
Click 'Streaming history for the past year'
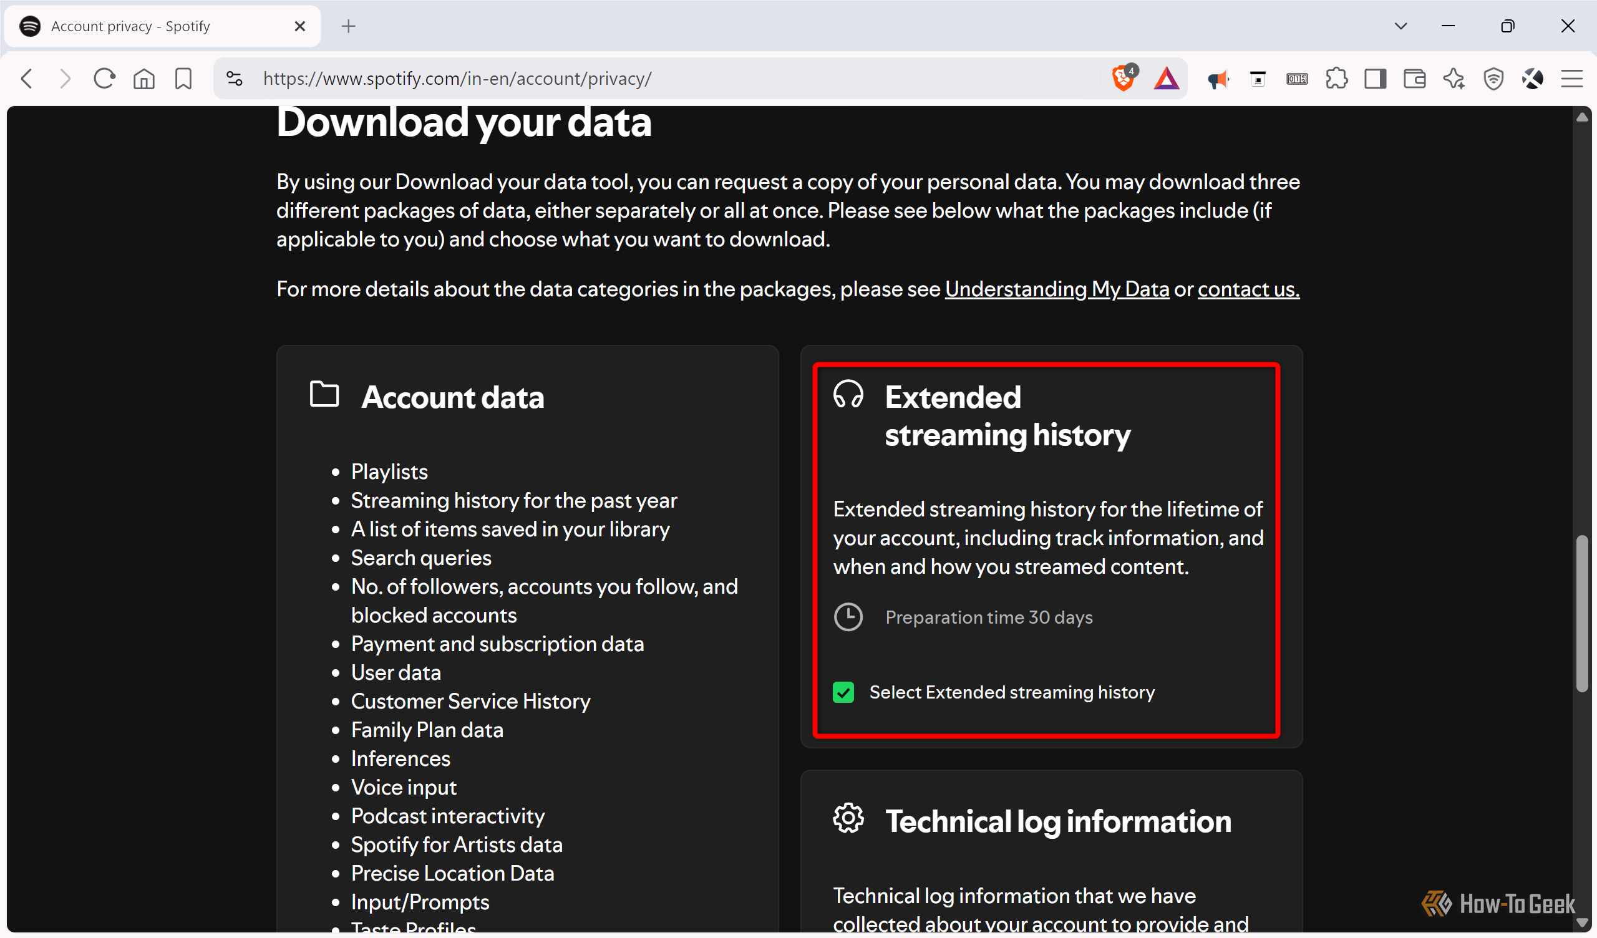(x=514, y=501)
